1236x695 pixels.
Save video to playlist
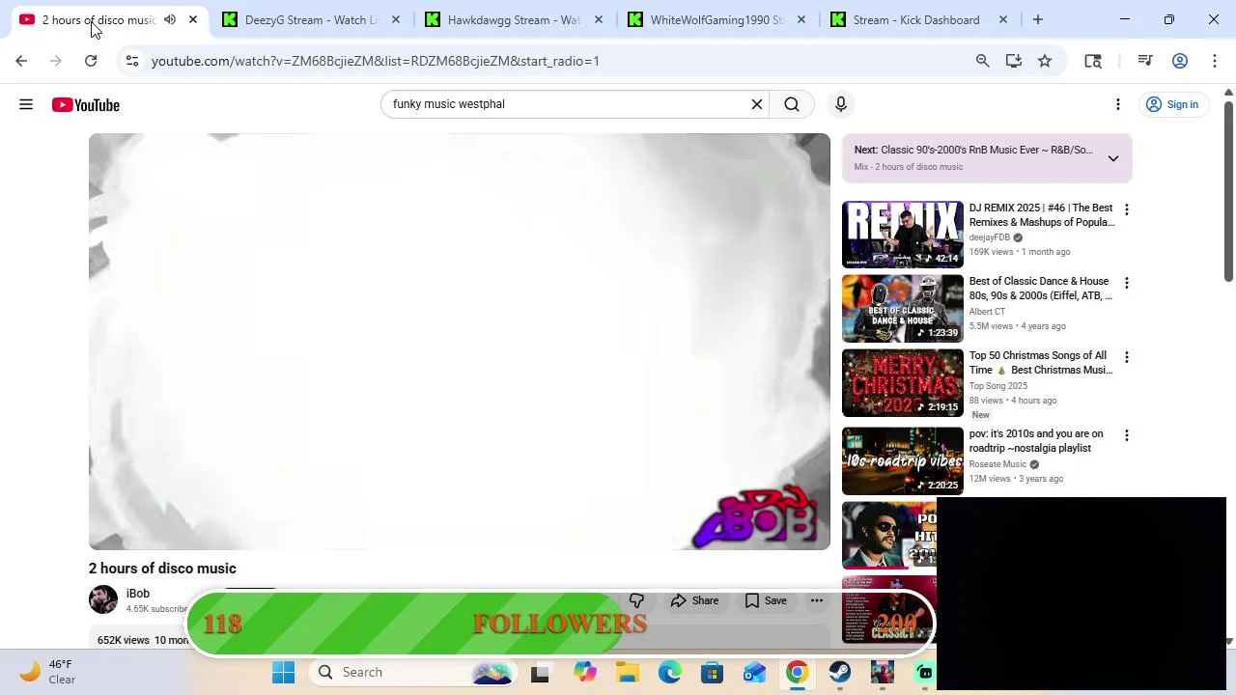pos(766,600)
